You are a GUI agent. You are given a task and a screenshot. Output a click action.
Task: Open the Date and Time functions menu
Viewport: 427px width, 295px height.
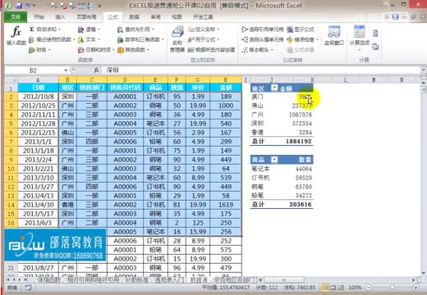tap(96, 50)
